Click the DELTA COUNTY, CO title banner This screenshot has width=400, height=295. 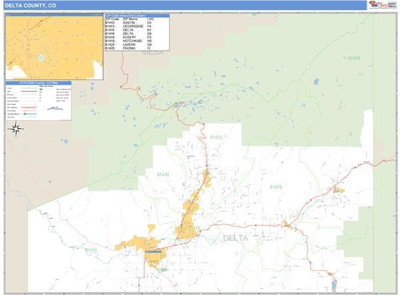(185, 5)
